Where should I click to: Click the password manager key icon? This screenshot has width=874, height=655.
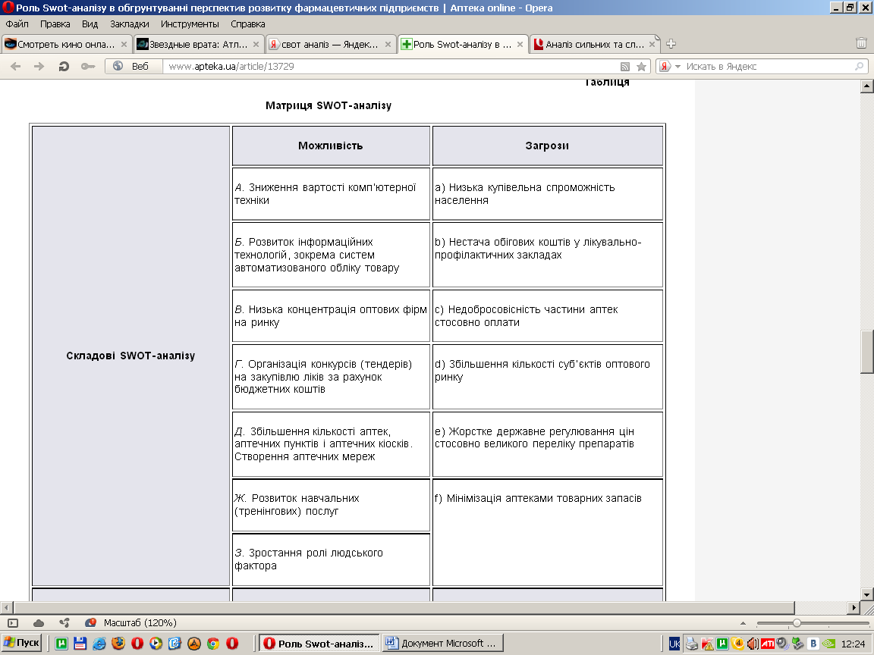click(x=87, y=66)
